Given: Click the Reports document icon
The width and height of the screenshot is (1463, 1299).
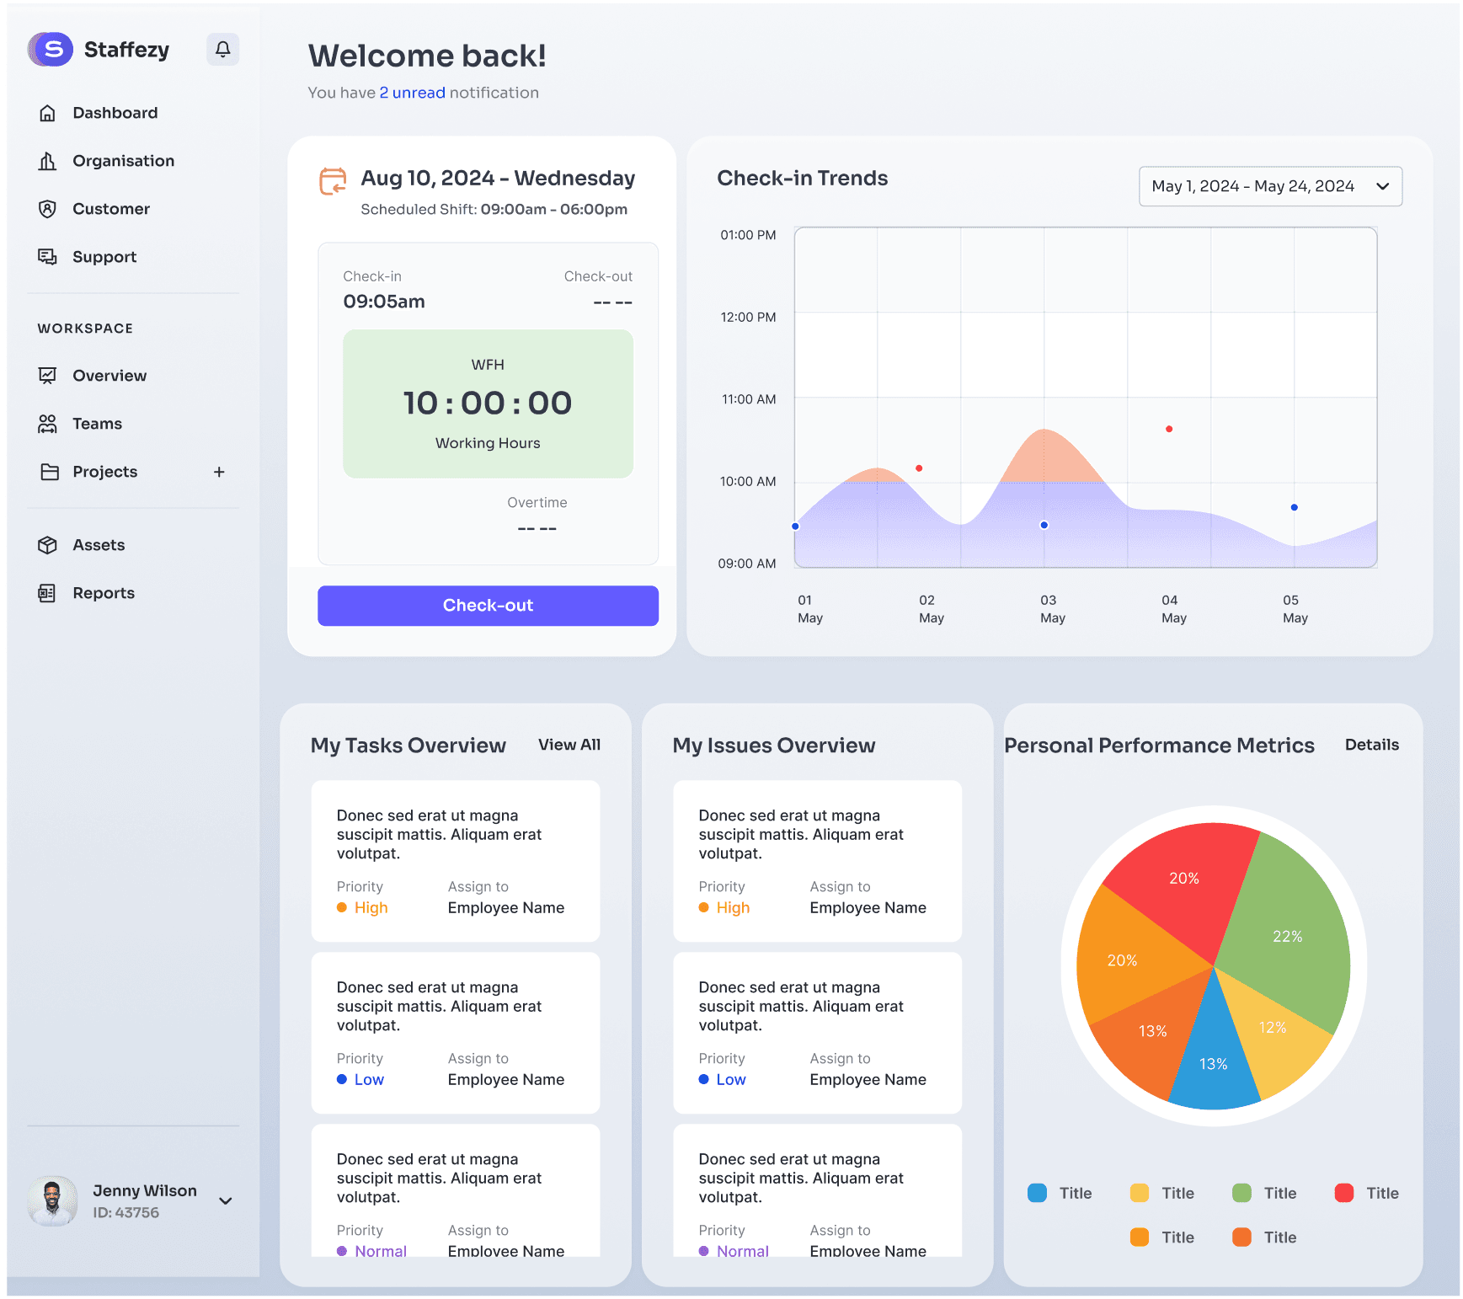Looking at the screenshot, I should tap(47, 592).
